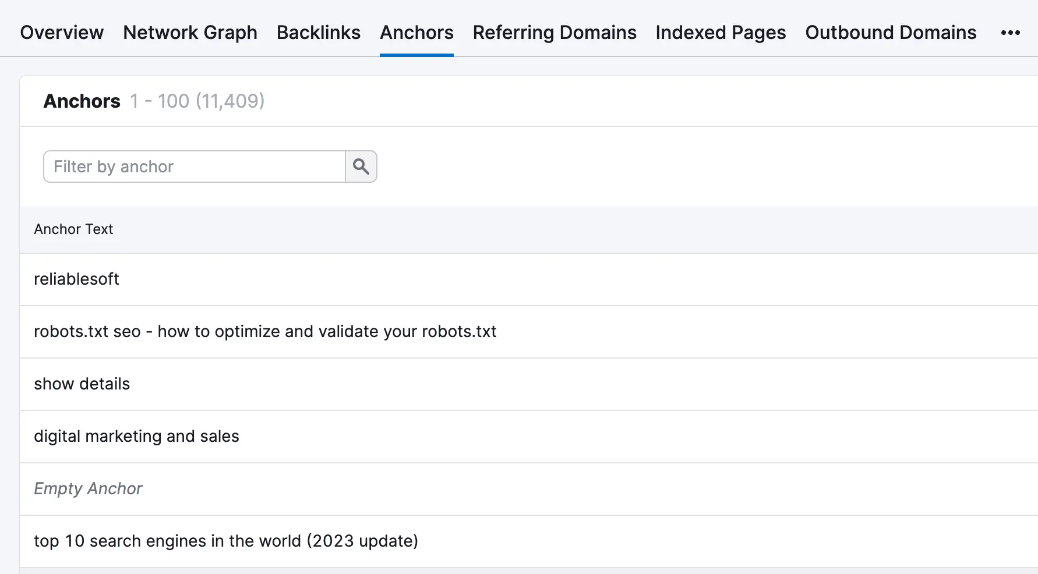
Task: Open the Network Graph tab
Action: tap(190, 33)
